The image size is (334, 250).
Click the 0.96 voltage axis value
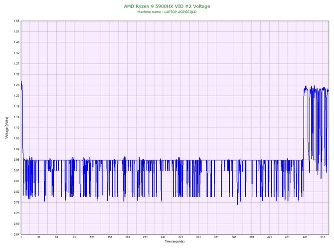click(16, 159)
